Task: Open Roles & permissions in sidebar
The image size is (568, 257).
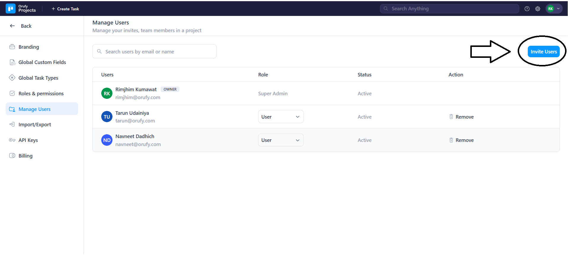Action: coord(41,94)
